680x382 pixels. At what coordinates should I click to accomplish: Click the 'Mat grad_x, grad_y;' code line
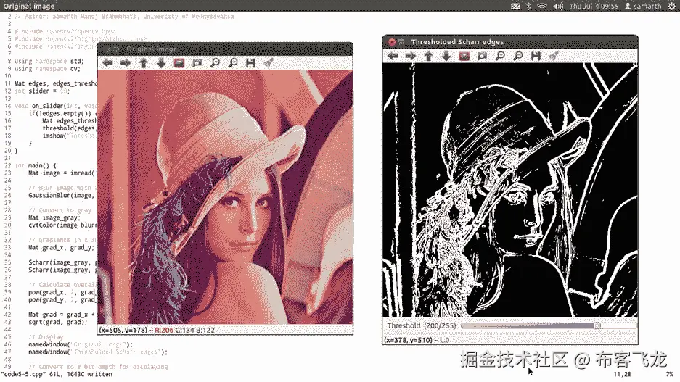pos(61,247)
